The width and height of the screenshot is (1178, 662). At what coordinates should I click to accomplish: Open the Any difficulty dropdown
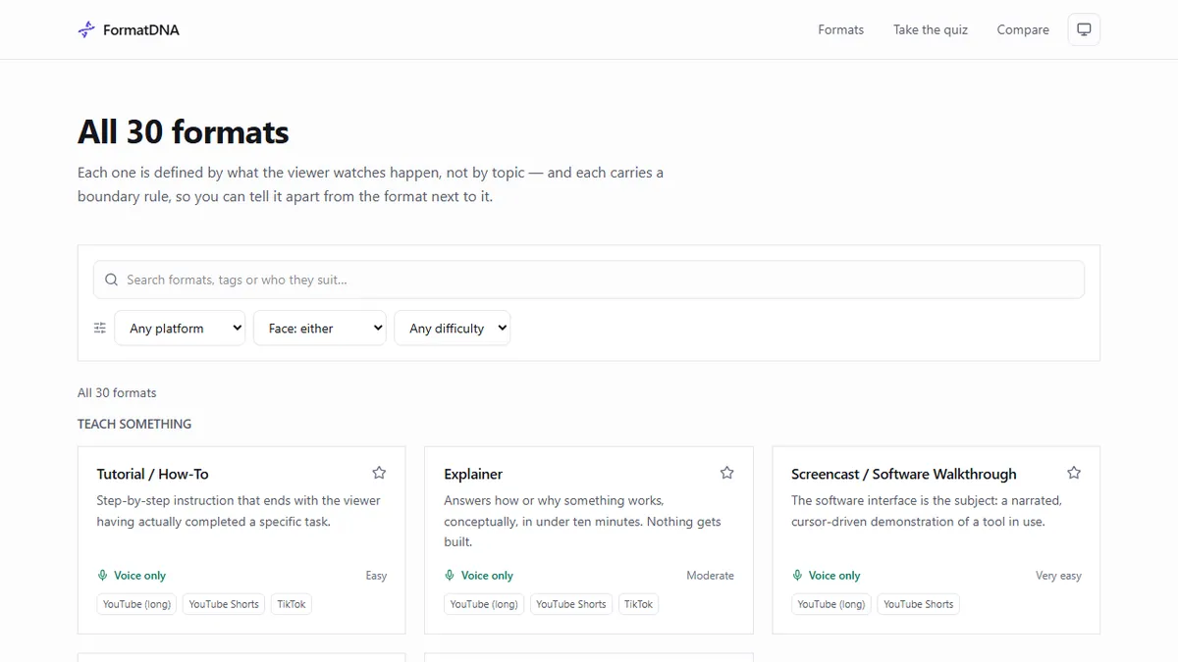coord(453,328)
